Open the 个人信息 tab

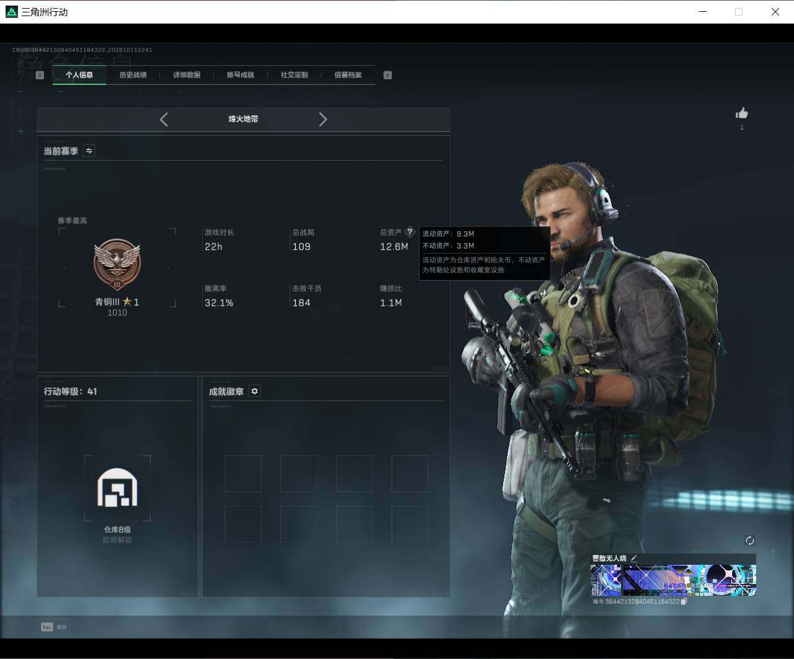79,75
